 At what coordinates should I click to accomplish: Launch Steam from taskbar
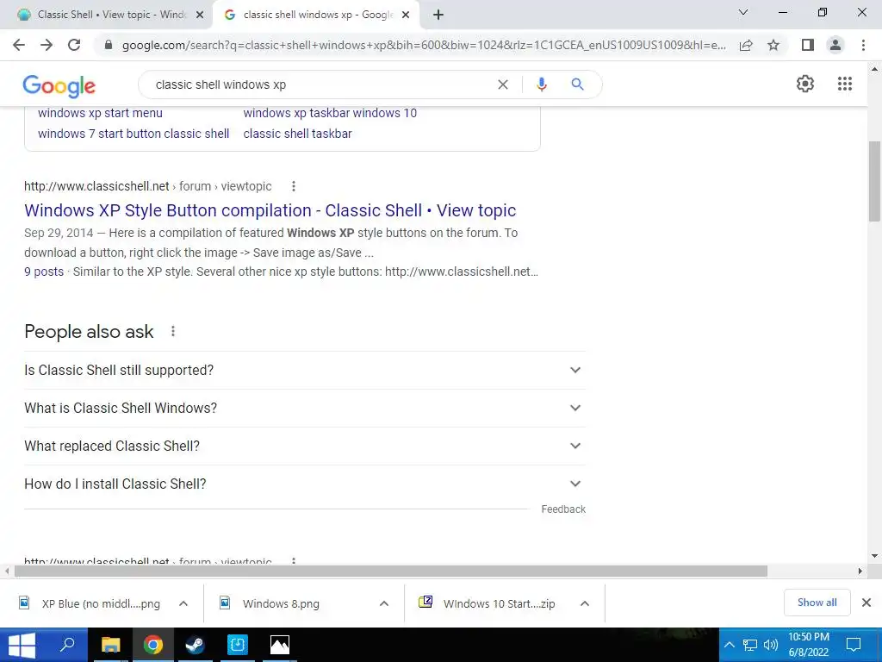pyautogui.click(x=196, y=645)
